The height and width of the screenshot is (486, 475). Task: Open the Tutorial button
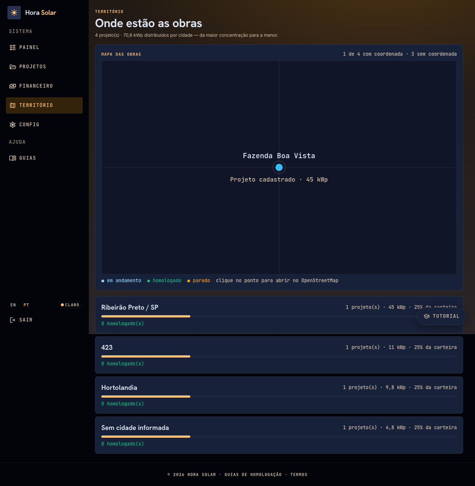(441, 316)
